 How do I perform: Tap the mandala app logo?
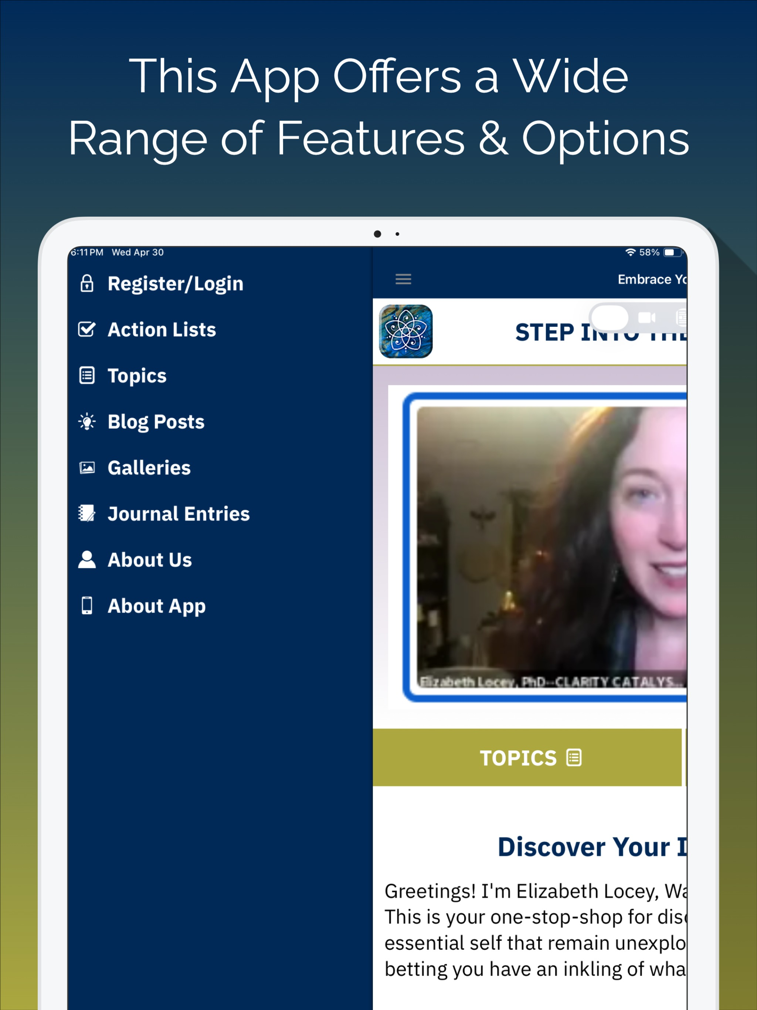[x=406, y=332]
